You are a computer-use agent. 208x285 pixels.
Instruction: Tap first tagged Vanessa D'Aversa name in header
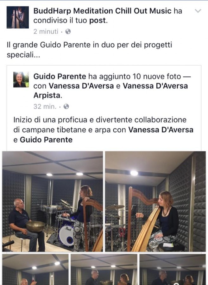(81, 86)
